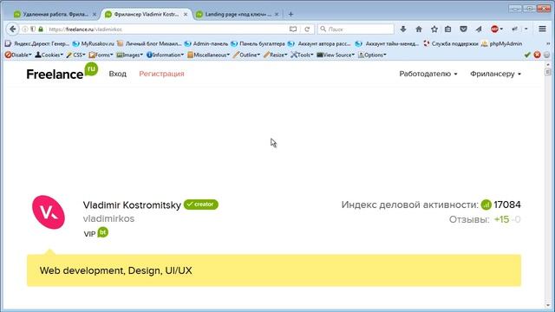Open the Служба поддержки bookmark
555x312 pixels.
pos(451,43)
